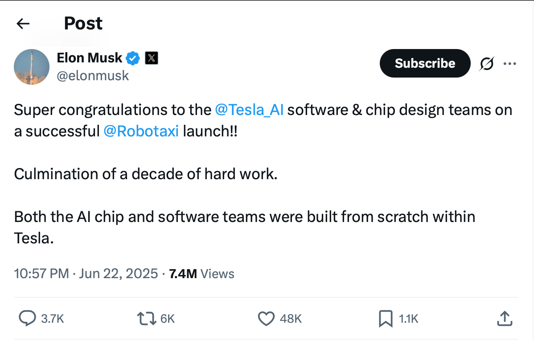Viewport: 534px width, 341px height.
Task: View the 7.4M Views analytics
Action: click(201, 274)
